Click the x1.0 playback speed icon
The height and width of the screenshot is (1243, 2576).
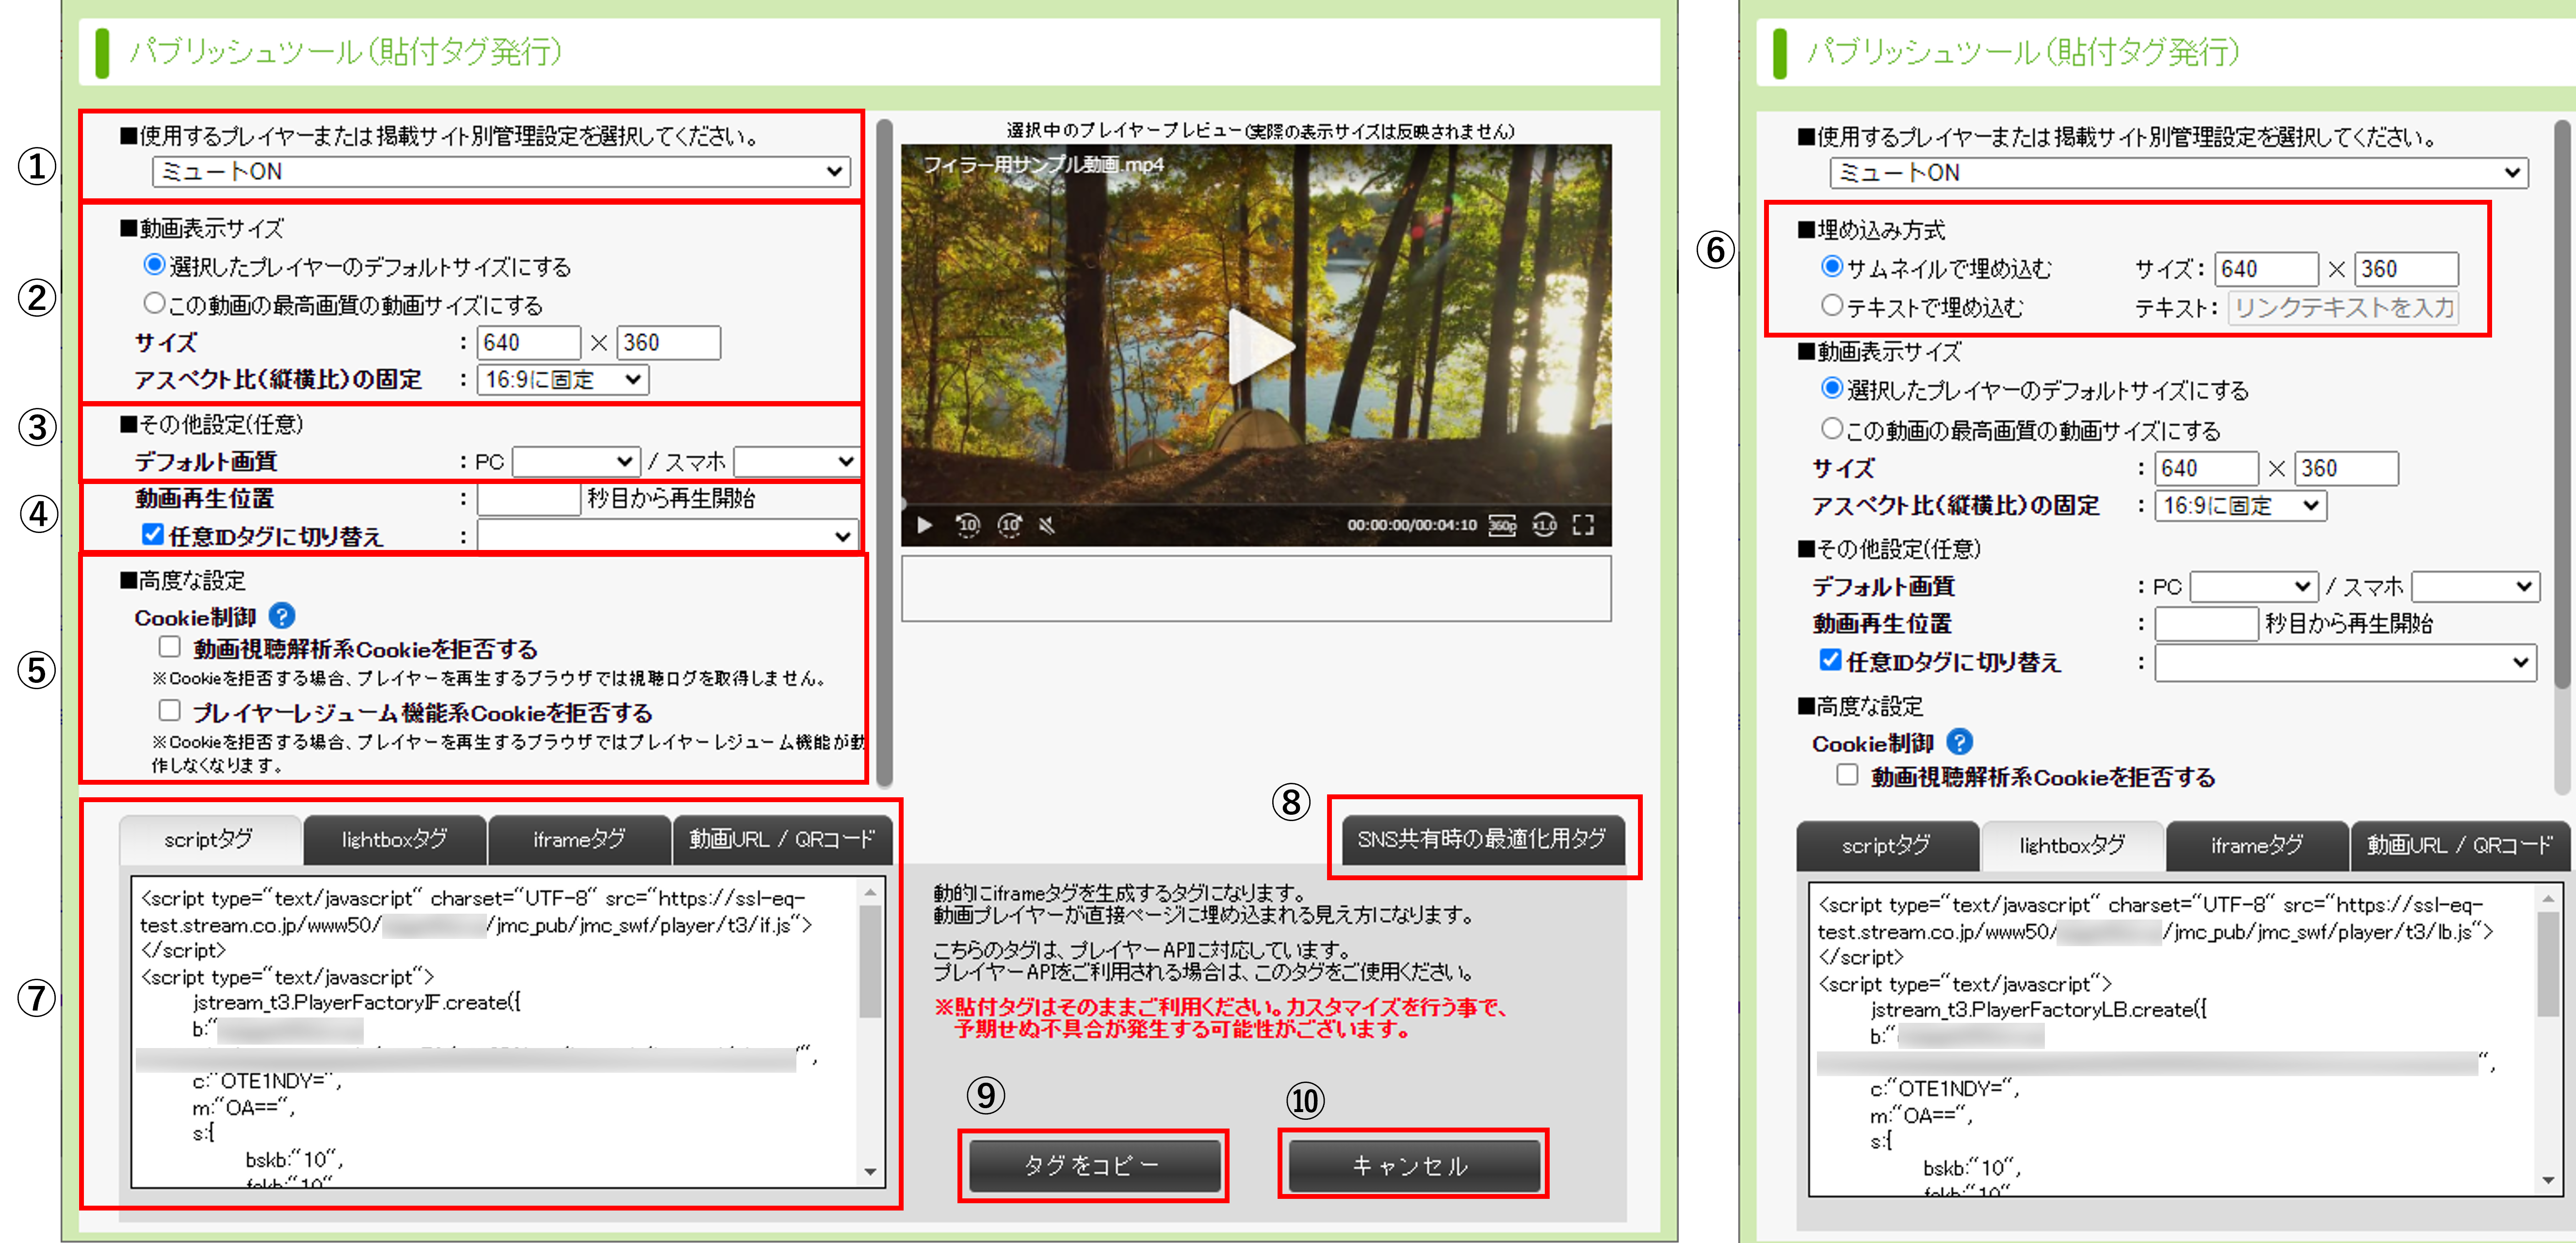point(1544,525)
